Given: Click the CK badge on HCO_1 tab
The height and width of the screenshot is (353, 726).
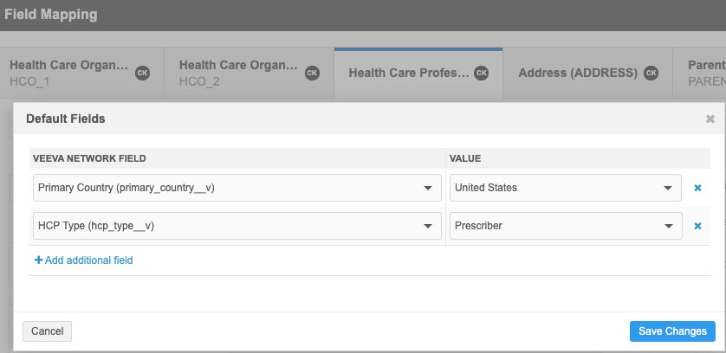Looking at the screenshot, I should pyautogui.click(x=142, y=73).
